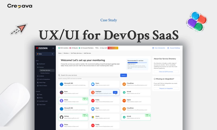217x130 pixels.
Task: Click the Billing sidebar icon
Action: click(x=38, y=98)
